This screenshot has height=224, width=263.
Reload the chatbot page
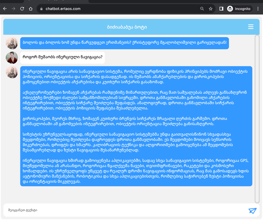coord(22,8)
